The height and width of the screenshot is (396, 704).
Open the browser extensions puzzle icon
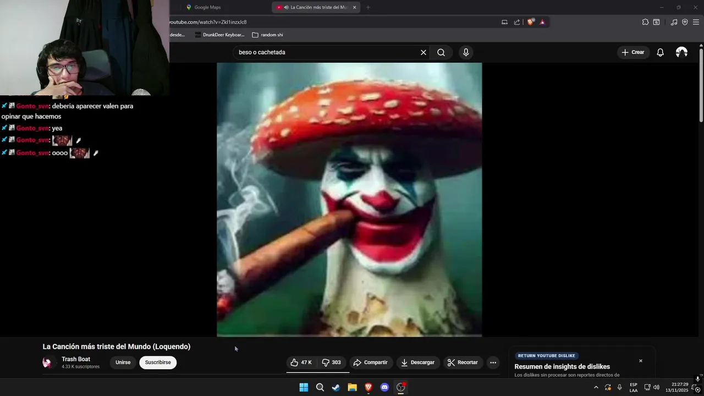coord(645,22)
